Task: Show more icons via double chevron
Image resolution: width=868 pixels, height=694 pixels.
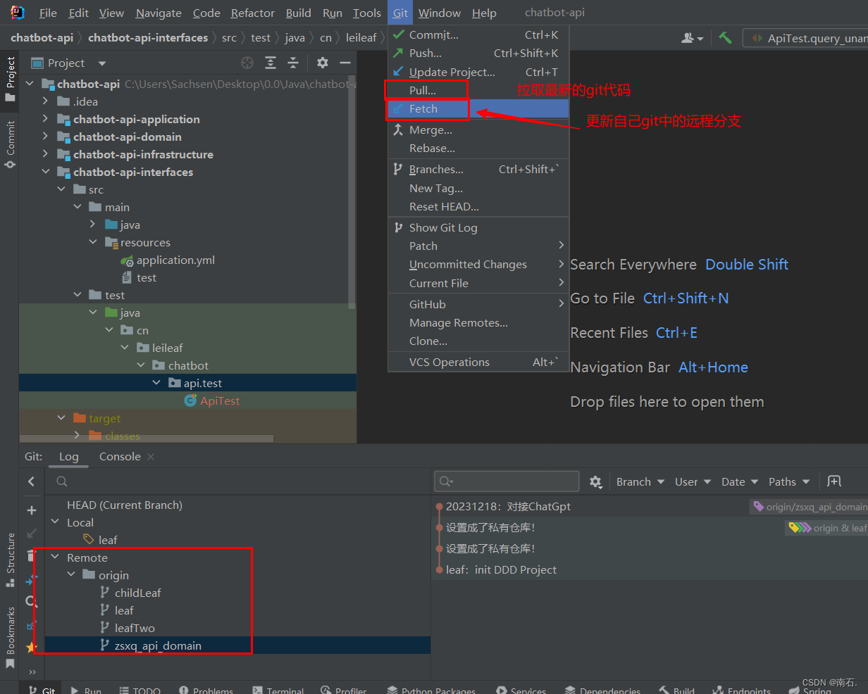Action: (32, 671)
